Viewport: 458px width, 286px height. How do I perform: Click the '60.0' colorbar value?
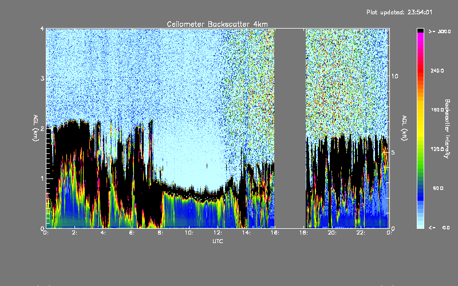[x=438, y=188]
